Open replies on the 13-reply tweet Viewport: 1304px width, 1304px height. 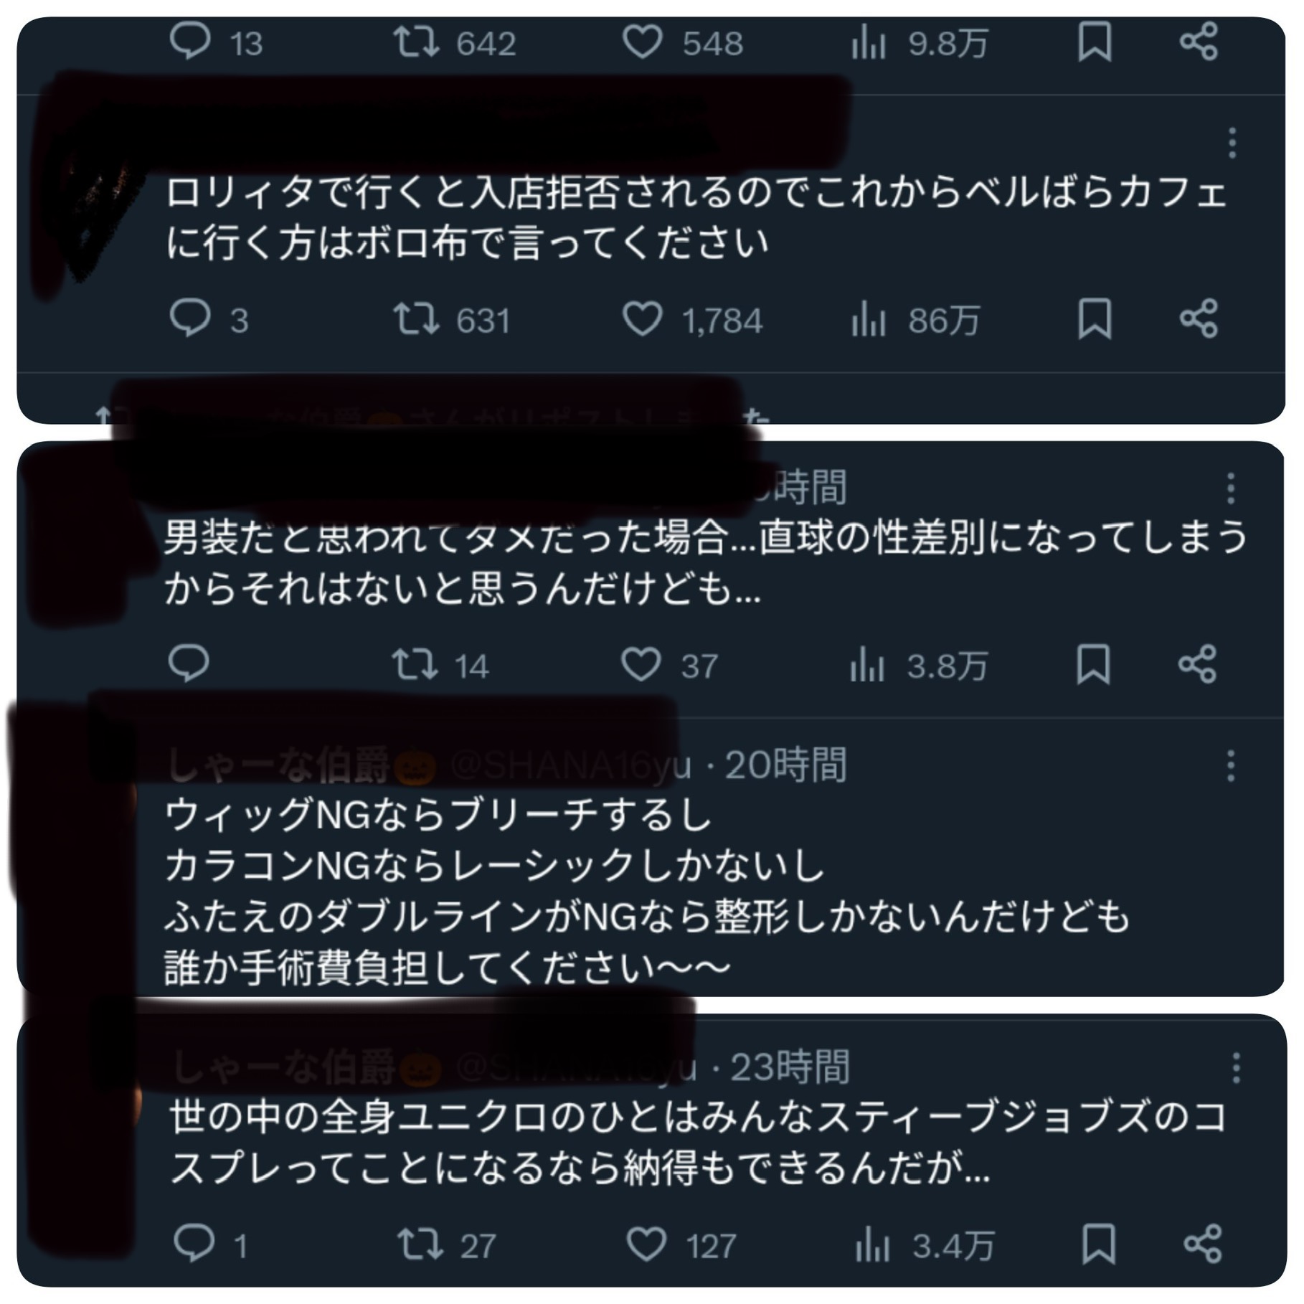coord(215,42)
